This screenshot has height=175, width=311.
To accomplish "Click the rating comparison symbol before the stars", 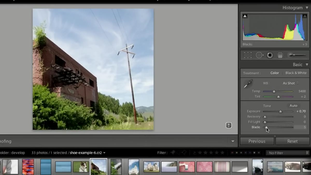I will pyautogui.click(x=194, y=153).
